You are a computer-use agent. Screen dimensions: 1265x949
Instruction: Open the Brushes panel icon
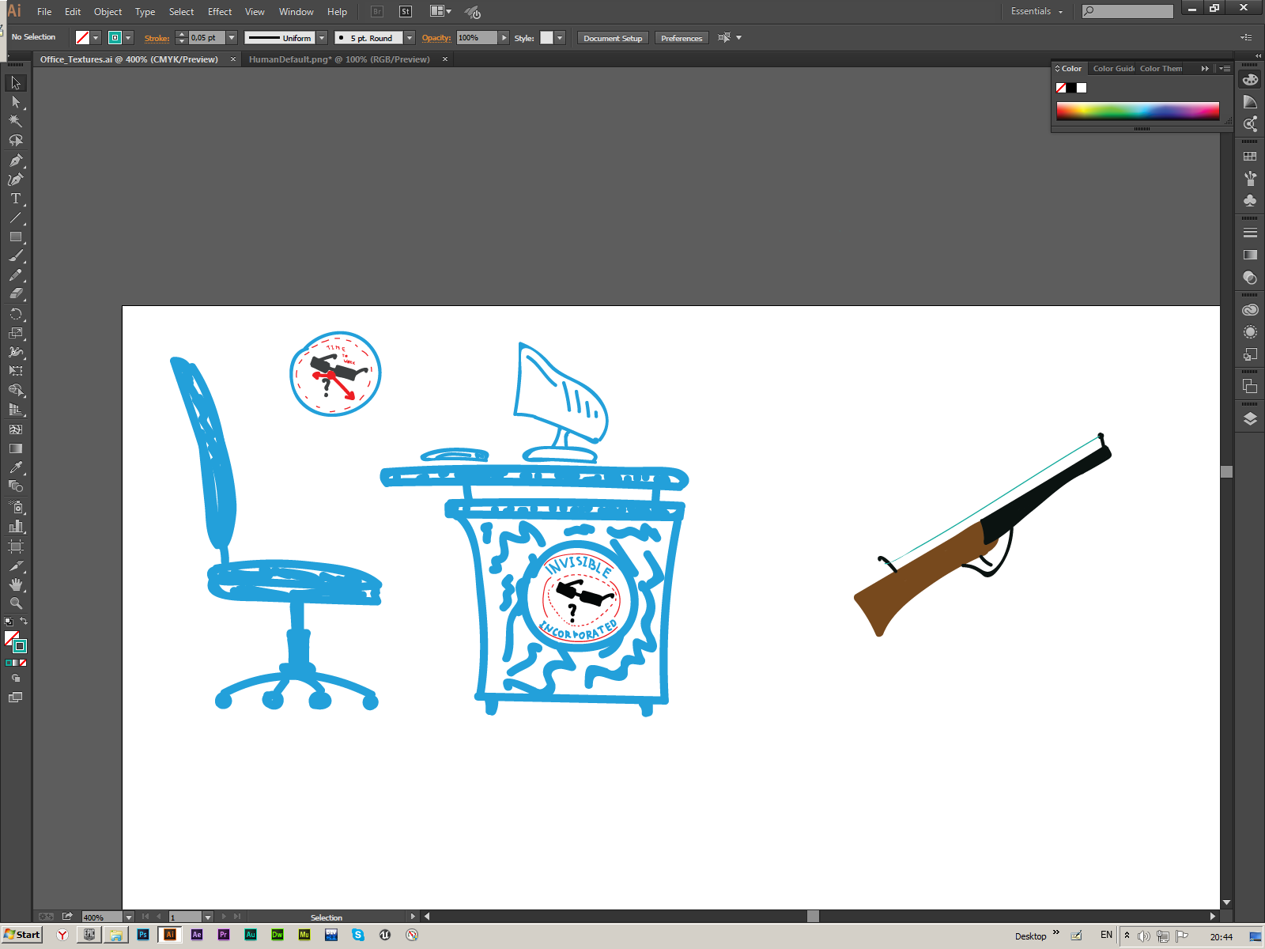point(1250,179)
